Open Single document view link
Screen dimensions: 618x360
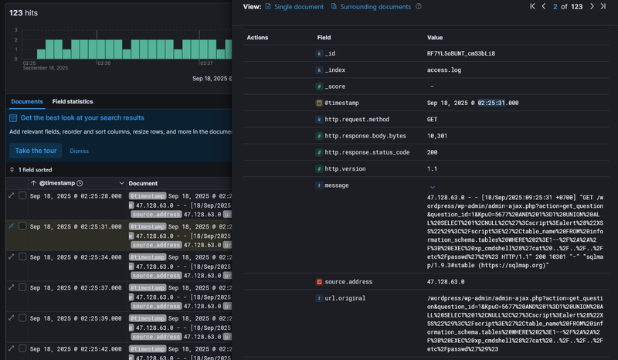click(x=294, y=7)
